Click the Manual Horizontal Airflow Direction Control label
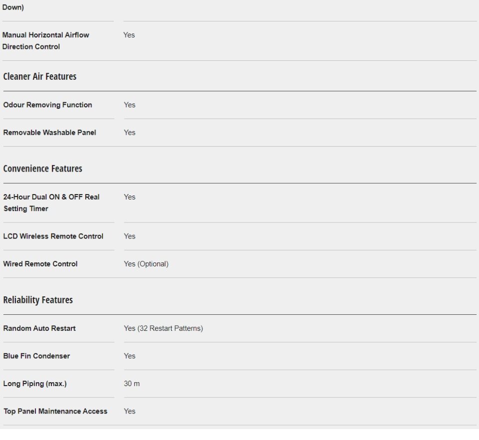The height and width of the screenshot is (440, 479). [45, 41]
